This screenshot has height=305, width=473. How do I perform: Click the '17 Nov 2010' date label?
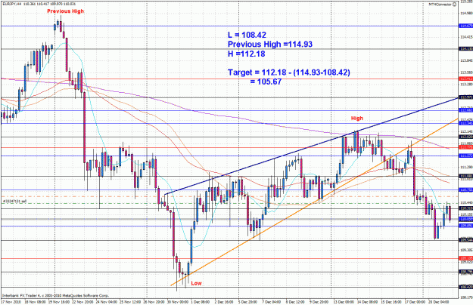coord(11,302)
